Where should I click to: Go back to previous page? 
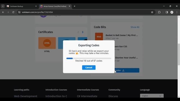tap(3, 12)
